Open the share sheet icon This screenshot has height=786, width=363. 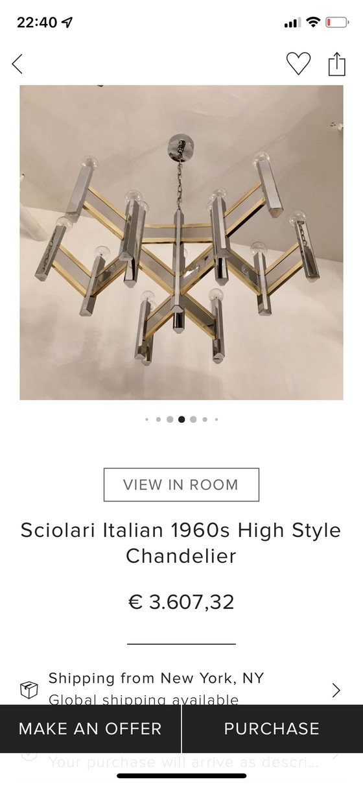pyautogui.click(x=336, y=64)
